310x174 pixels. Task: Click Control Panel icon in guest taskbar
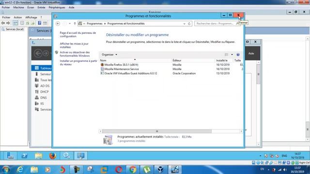81,156
